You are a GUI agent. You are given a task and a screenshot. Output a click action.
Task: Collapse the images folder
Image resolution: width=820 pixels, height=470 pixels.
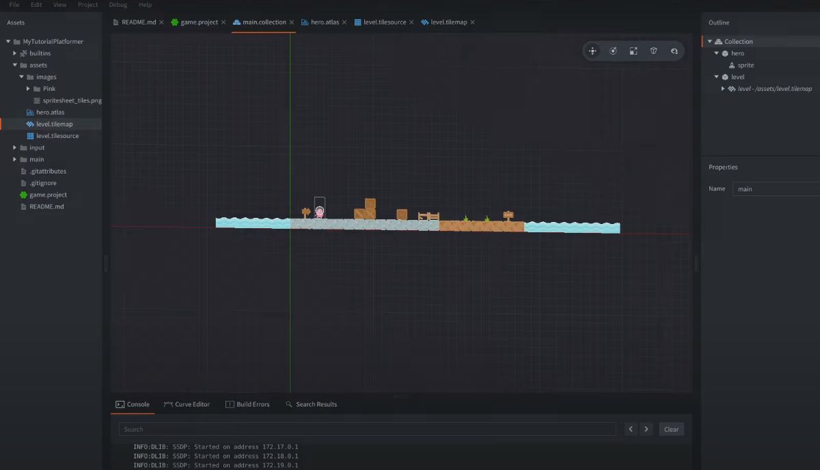click(22, 77)
